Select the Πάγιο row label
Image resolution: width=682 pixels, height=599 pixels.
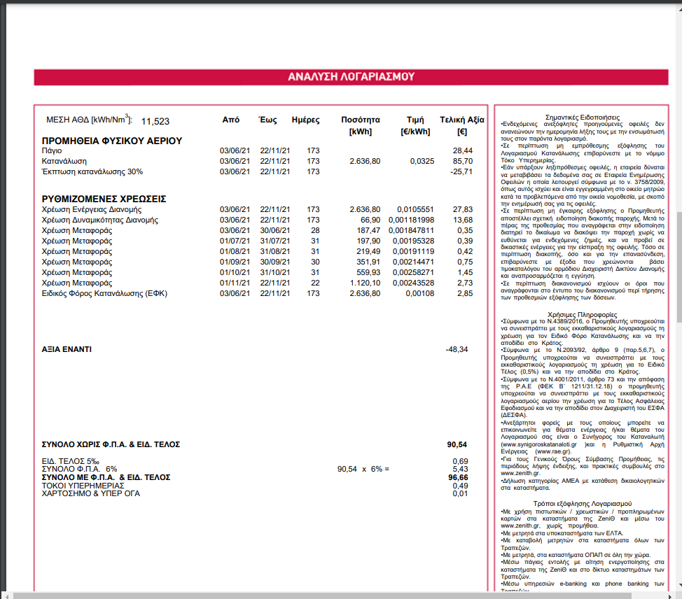click(x=52, y=151)
